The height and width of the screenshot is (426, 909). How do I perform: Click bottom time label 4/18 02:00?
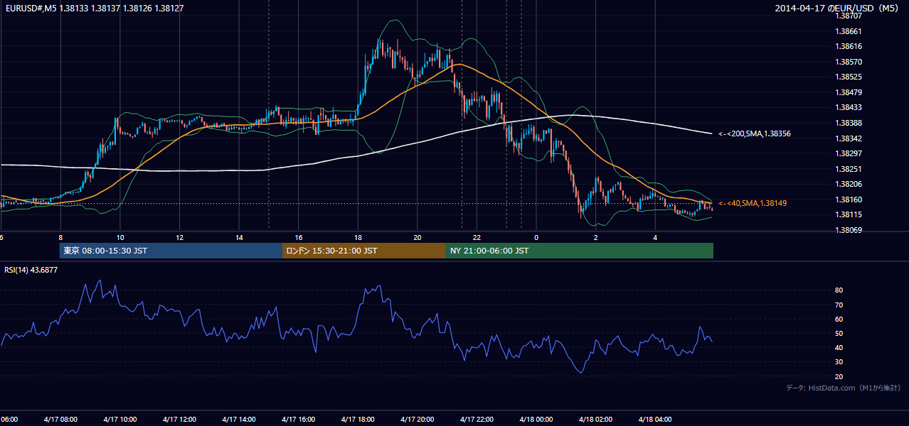pos(595,419)
